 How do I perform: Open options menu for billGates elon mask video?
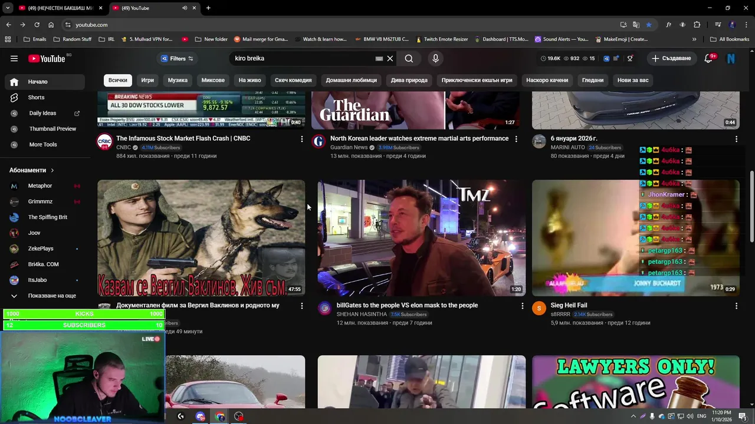coord(522,306)
